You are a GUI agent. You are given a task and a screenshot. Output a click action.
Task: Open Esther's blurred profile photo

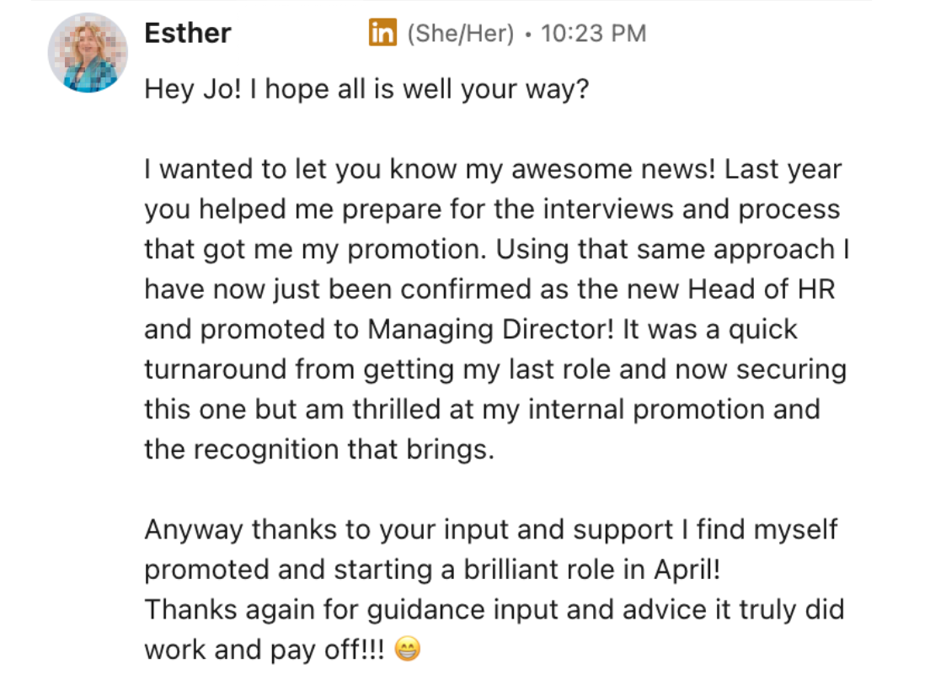point(88,53)
